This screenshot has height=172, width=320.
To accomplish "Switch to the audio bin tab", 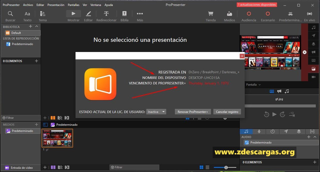I will click(x=246, y=131).
